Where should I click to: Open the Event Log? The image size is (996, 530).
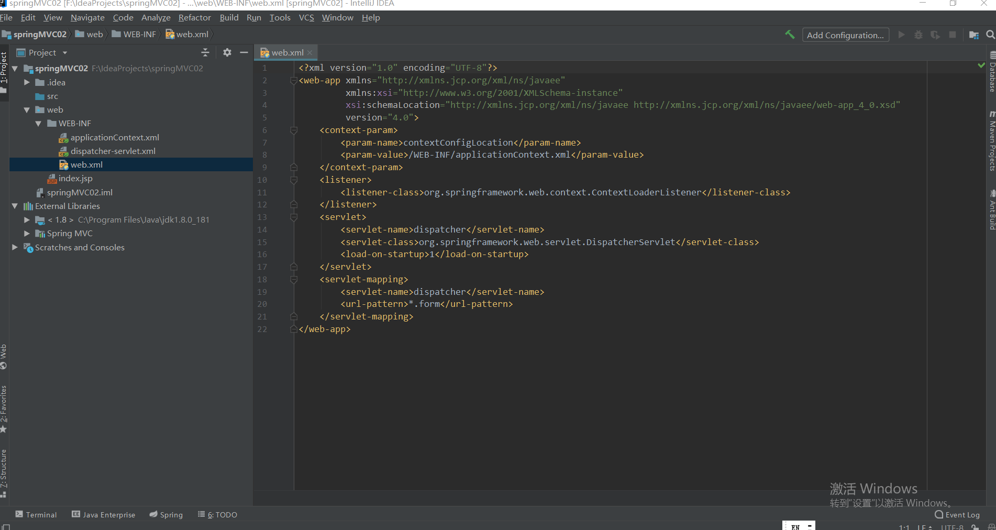957,515
